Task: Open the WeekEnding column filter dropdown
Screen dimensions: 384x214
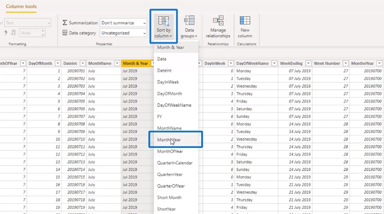Action: [308, 63]
